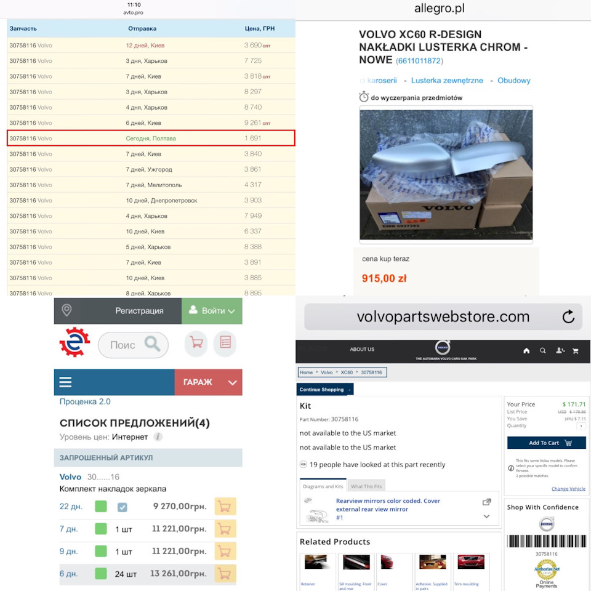Click the 'Цена, ГРН' column header
Image resolution: width=591 pixels, height=591 pixels.
[x=260, y=29]
